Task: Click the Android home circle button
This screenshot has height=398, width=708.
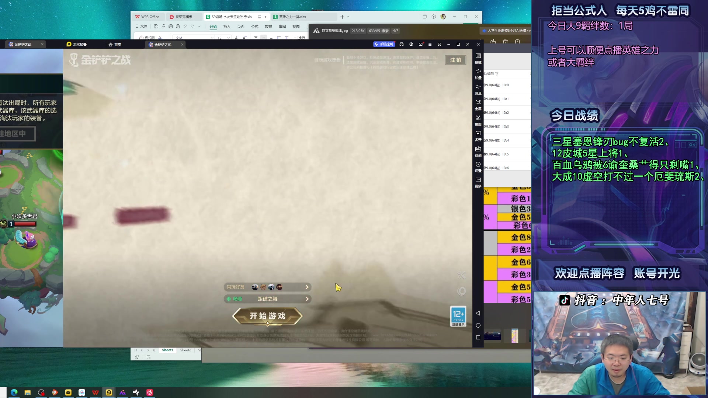Action: coord(478,325)
